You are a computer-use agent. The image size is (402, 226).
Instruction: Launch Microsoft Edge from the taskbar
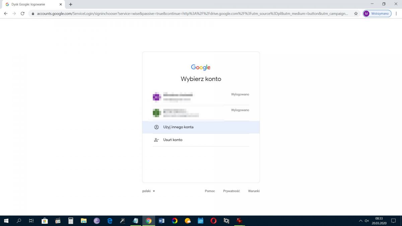click(x=110, y=221)
